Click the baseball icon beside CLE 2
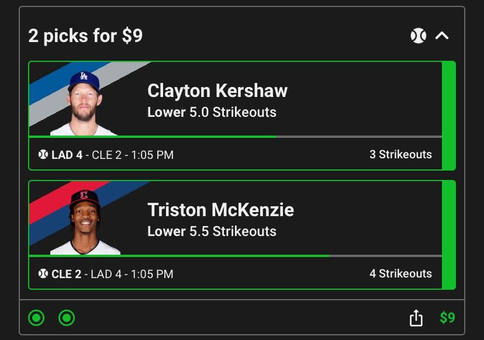The height and width of the screenshot is (340, 484). (x=43, y=274)
